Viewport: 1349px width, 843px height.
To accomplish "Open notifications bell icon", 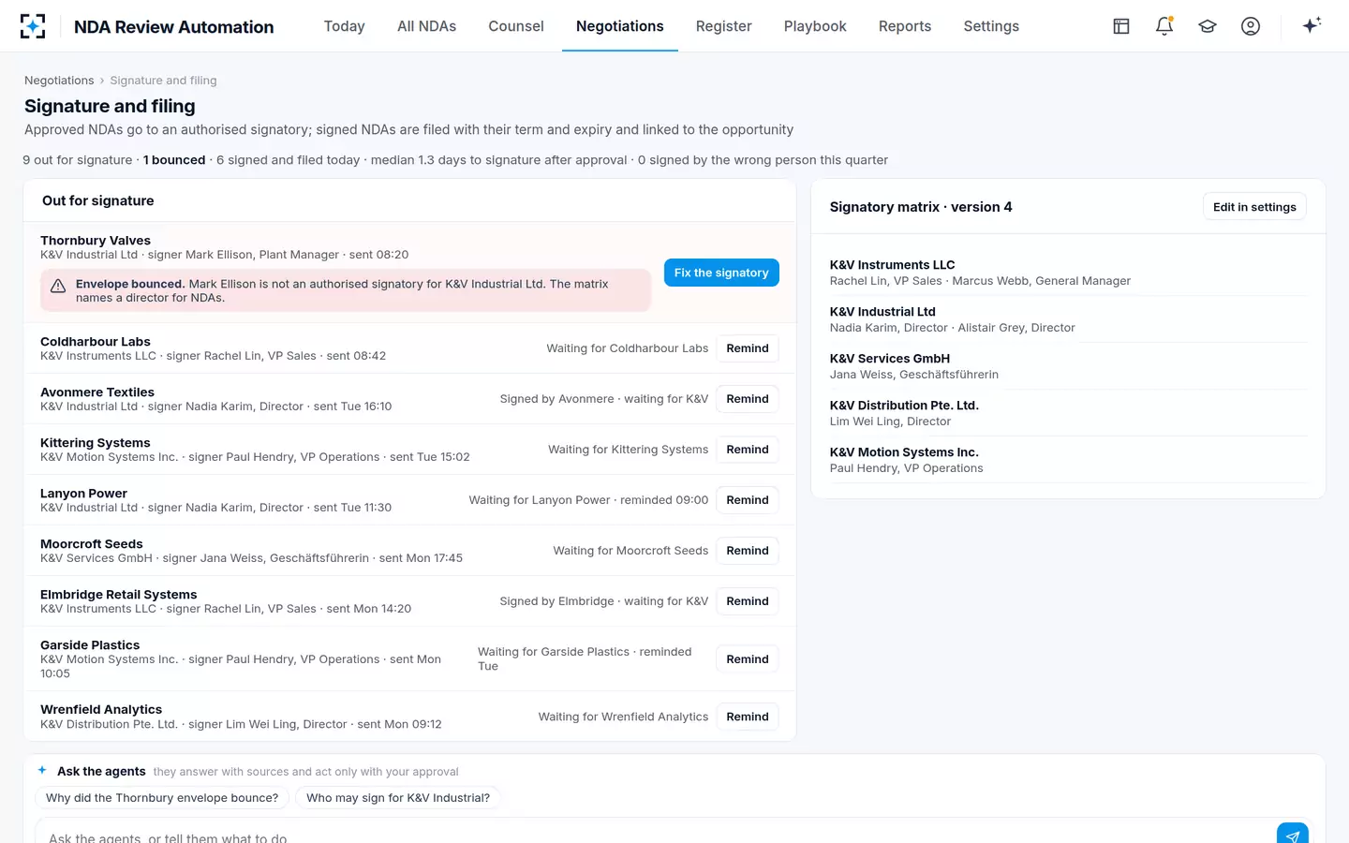I will pyautogui.click(x=1164, y=26).
